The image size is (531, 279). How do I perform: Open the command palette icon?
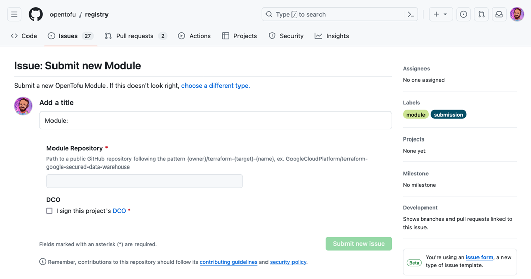(411, 14)
